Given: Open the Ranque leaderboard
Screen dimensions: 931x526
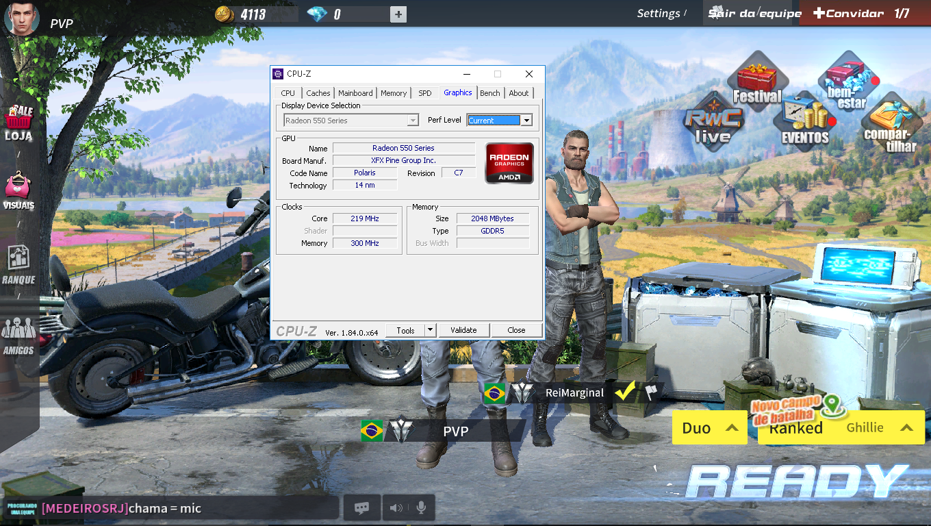Looking at the screenshot, I should point(18,266).
